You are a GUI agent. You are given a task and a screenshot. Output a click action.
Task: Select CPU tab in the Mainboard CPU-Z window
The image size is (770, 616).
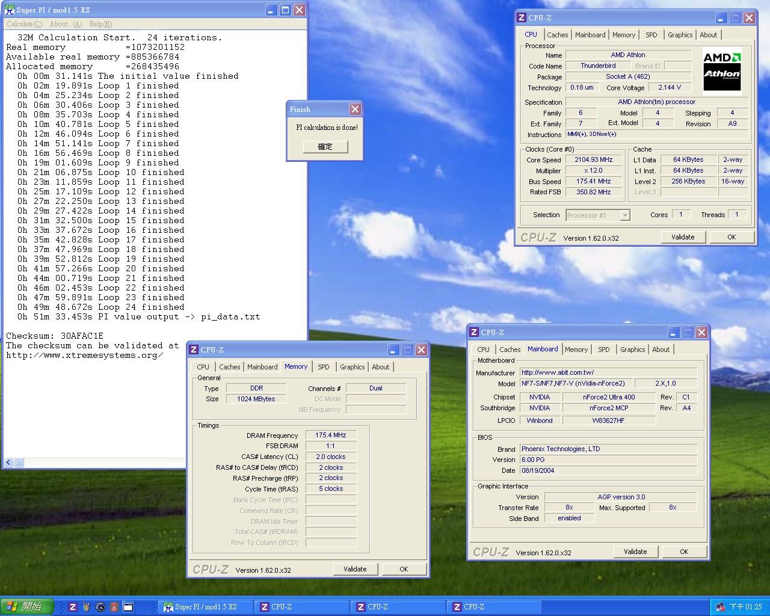click(x=484, y=350)
